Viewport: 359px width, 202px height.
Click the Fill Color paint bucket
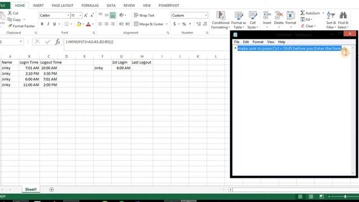coord(79,24)
